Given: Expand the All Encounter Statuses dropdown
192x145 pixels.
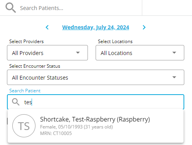Looking at the screenshot, I should coord(96,77).
